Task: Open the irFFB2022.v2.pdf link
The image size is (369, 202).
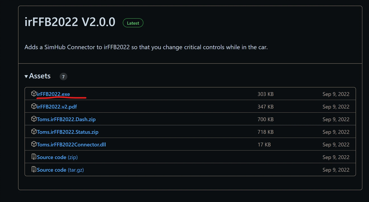Action: click(57, 107)
